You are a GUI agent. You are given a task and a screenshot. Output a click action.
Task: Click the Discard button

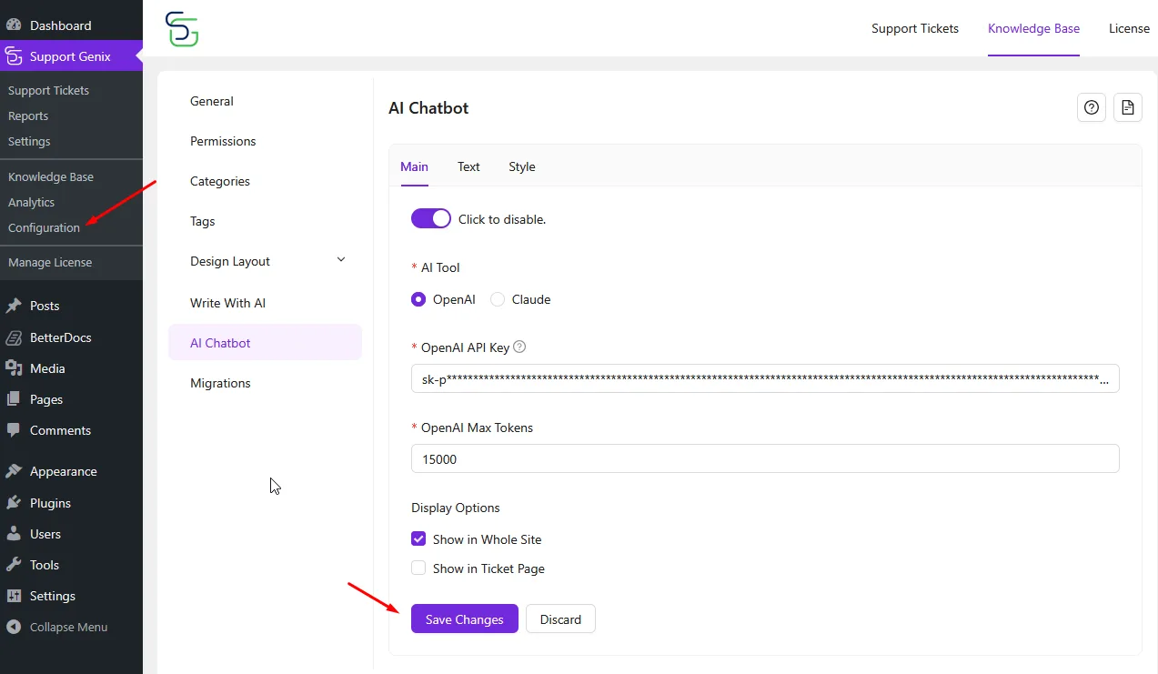[x=560, y=619]
